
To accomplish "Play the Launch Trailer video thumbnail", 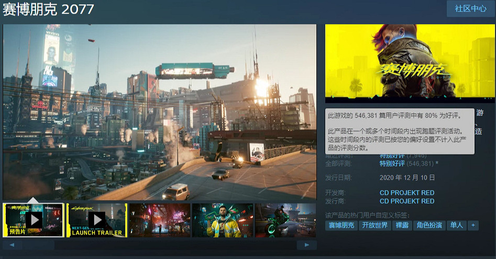I will 96,220.
